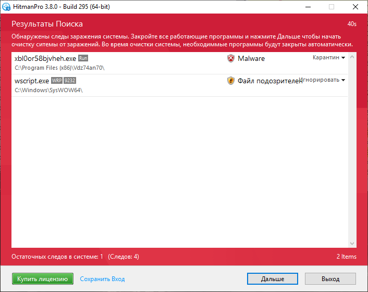Click the red Malware shield icon

231,58
